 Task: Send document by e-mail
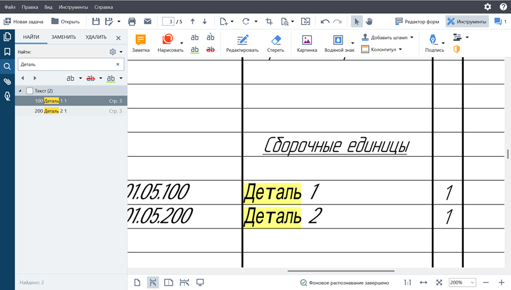coord(148,21)
